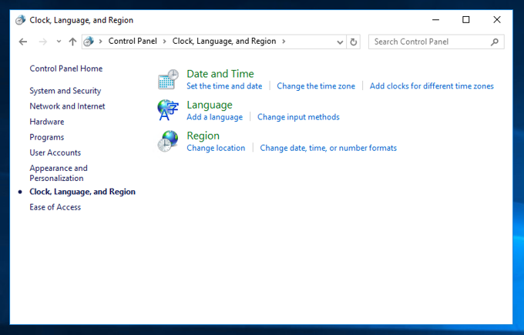Click the Control Panel icon in address bar
This screenshot has width=524, height=335.
89,42
